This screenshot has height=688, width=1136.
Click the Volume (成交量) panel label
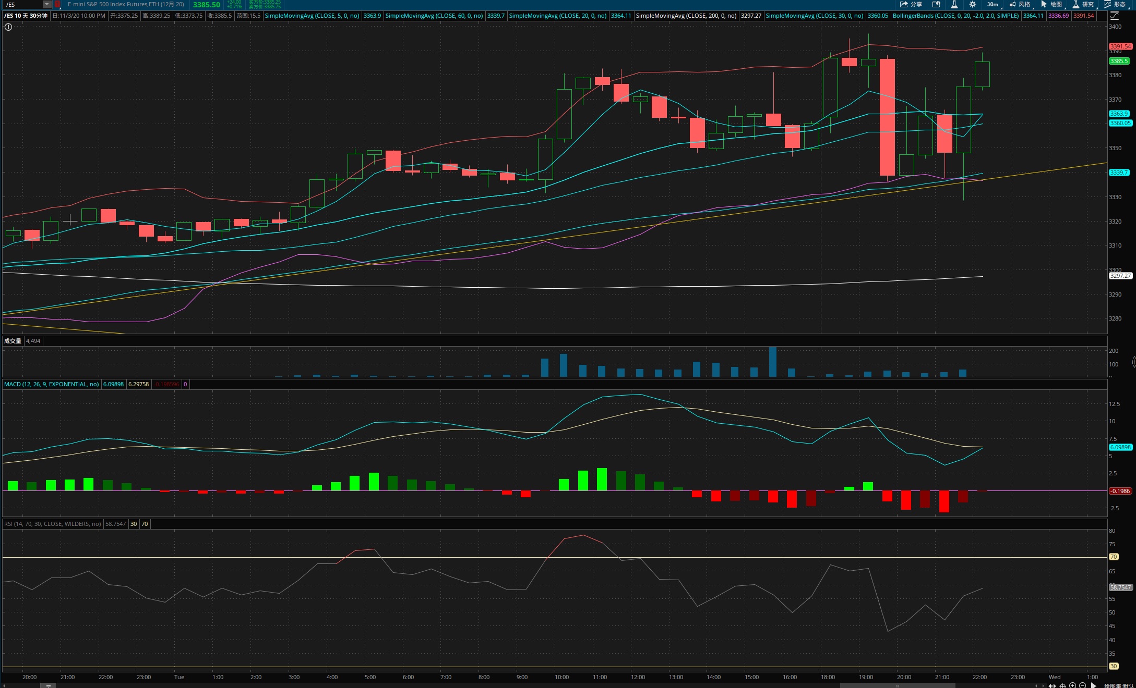point(13,341)
